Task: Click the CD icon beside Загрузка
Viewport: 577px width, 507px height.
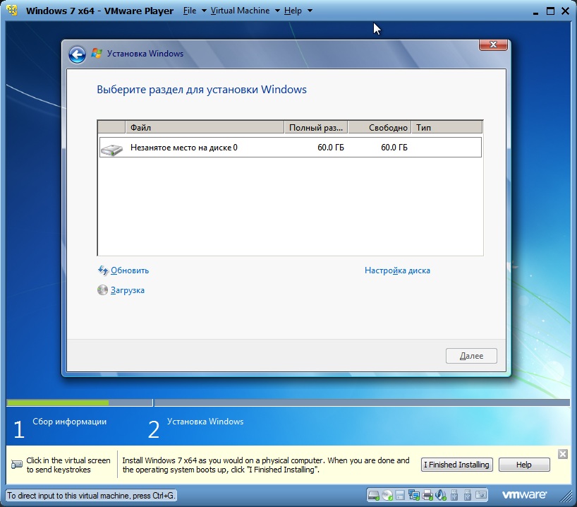Action: coord(103,290)
